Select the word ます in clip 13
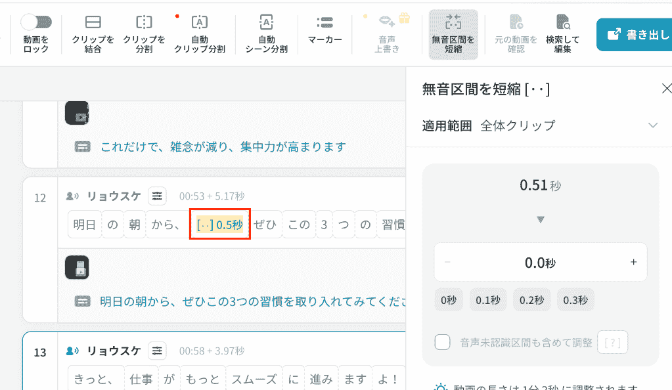 pos(355,379)
